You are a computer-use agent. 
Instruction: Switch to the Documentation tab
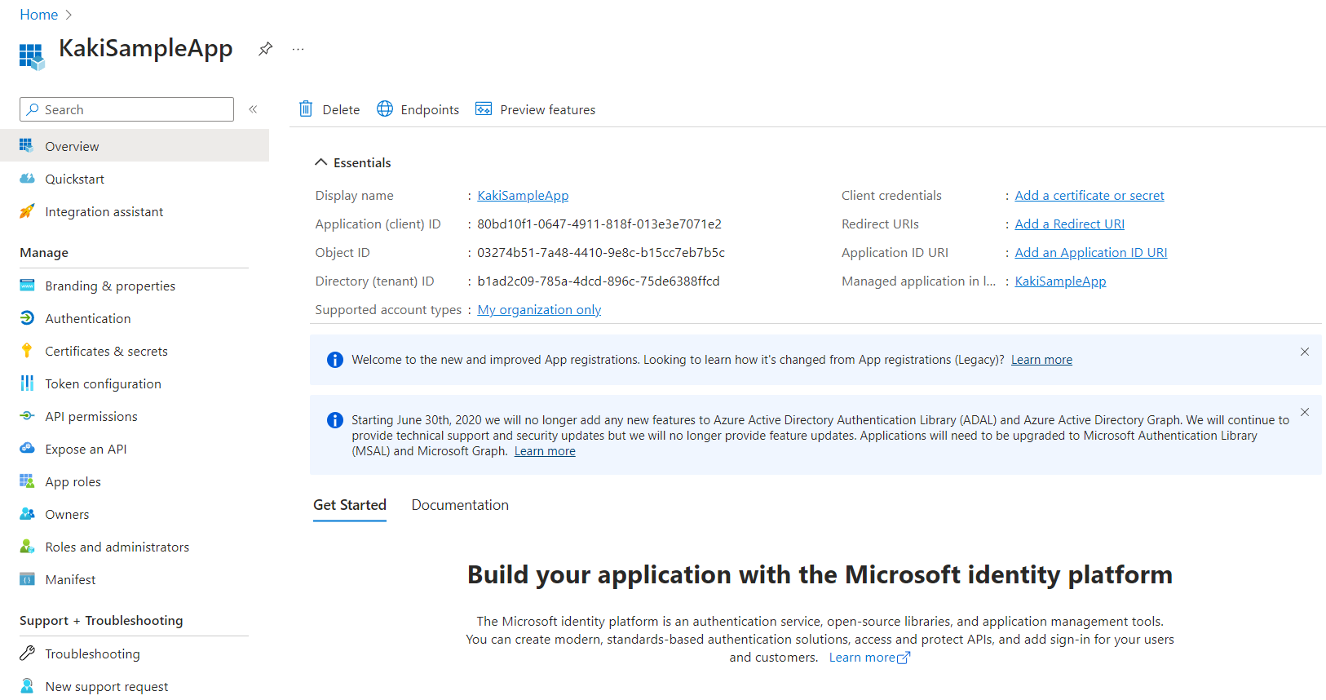460,505
